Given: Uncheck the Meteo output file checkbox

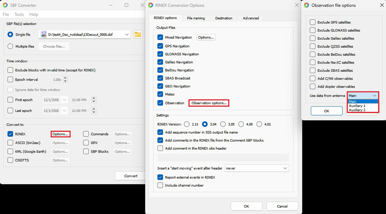Looking at the screenshot, I should pyautogui.click(x=160, y=94).
